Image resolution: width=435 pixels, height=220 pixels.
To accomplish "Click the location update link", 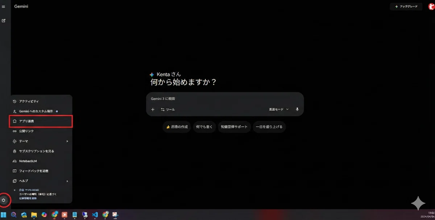I will coord(28,198).
